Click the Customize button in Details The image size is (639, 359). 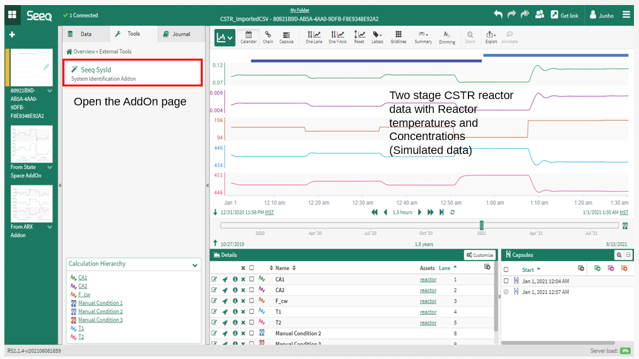(x=479, y=255)
